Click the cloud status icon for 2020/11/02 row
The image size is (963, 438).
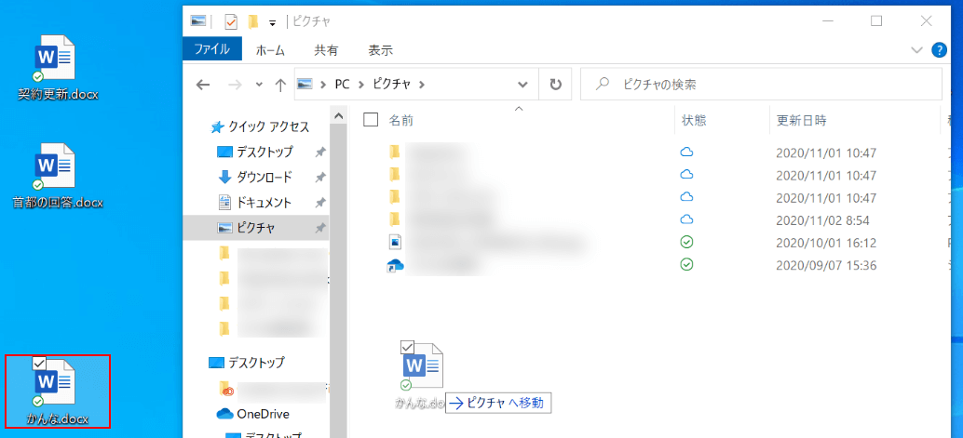coord(686,219)
